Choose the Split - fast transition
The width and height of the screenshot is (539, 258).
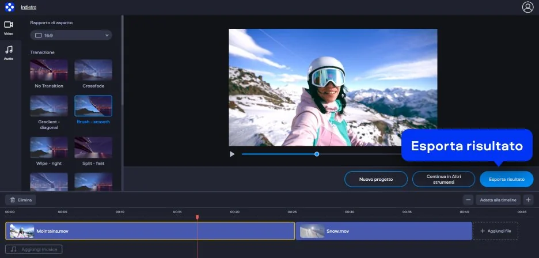(93, 147)
